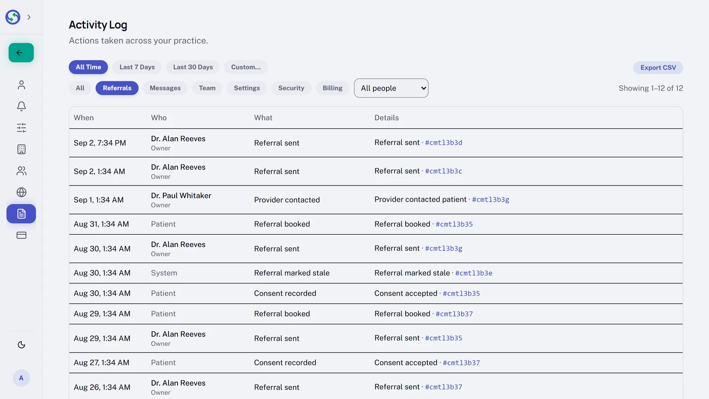Image resolution: width=709 pixels, height=399 pixels.
Task: Open Aug 31 Referral booked link #cmtl3b35
Action: click(x=454, y=224)
